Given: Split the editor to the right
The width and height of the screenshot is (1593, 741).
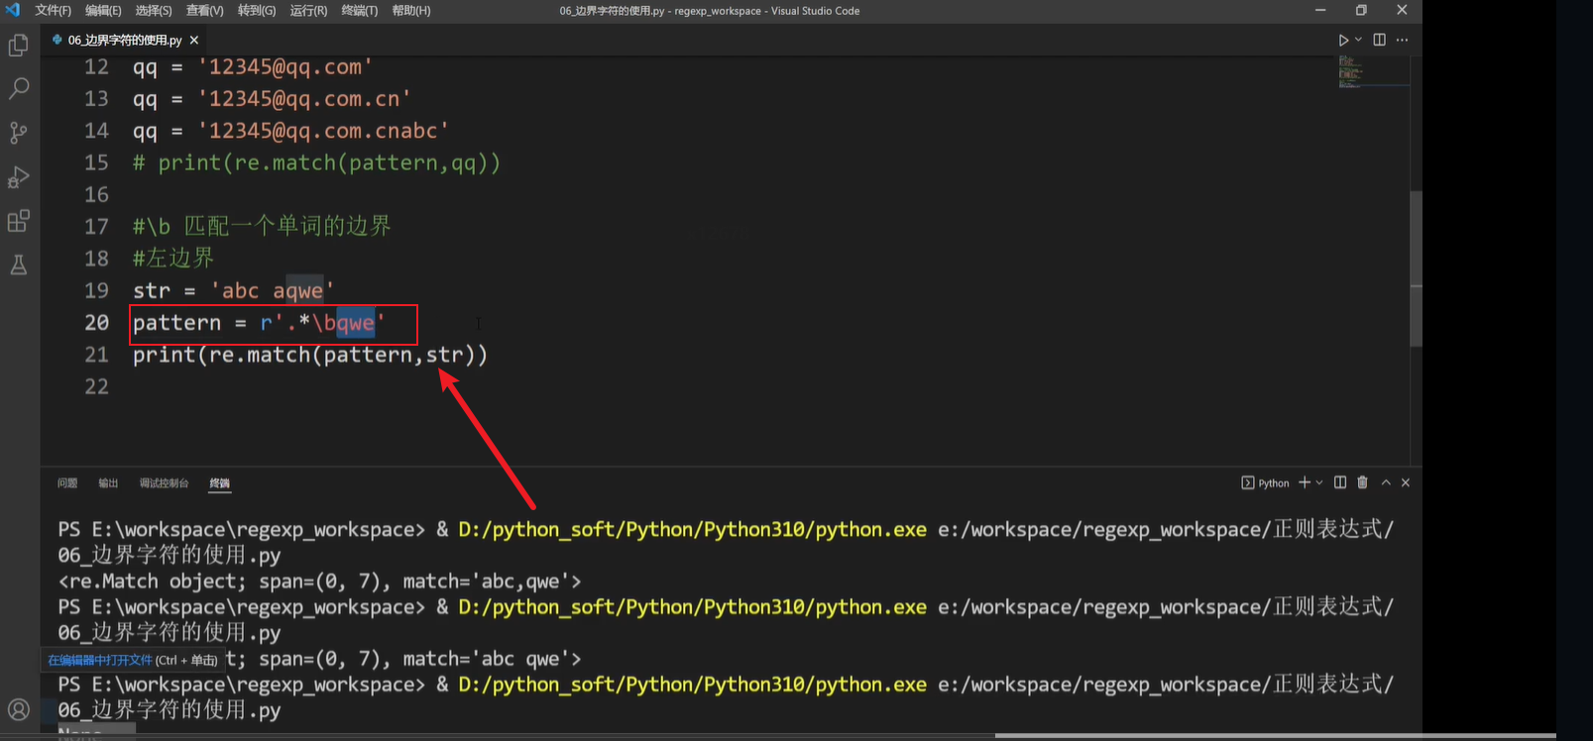Looking at the screenshot, I should [x=1379, y=40].
